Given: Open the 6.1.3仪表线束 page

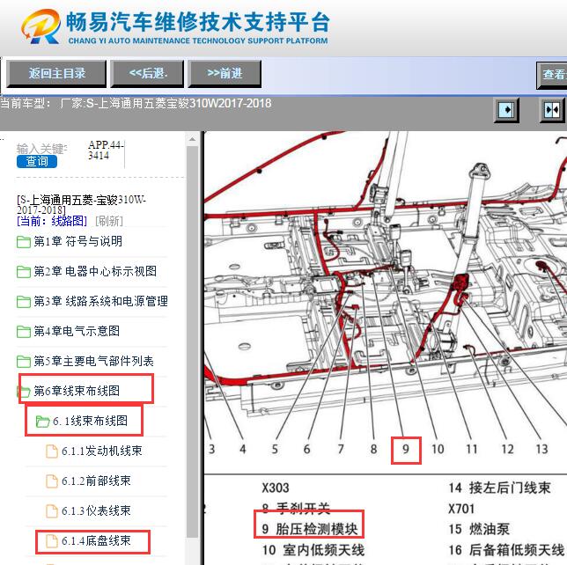Looking at the screenshot, I should click(x=96, y=510).
